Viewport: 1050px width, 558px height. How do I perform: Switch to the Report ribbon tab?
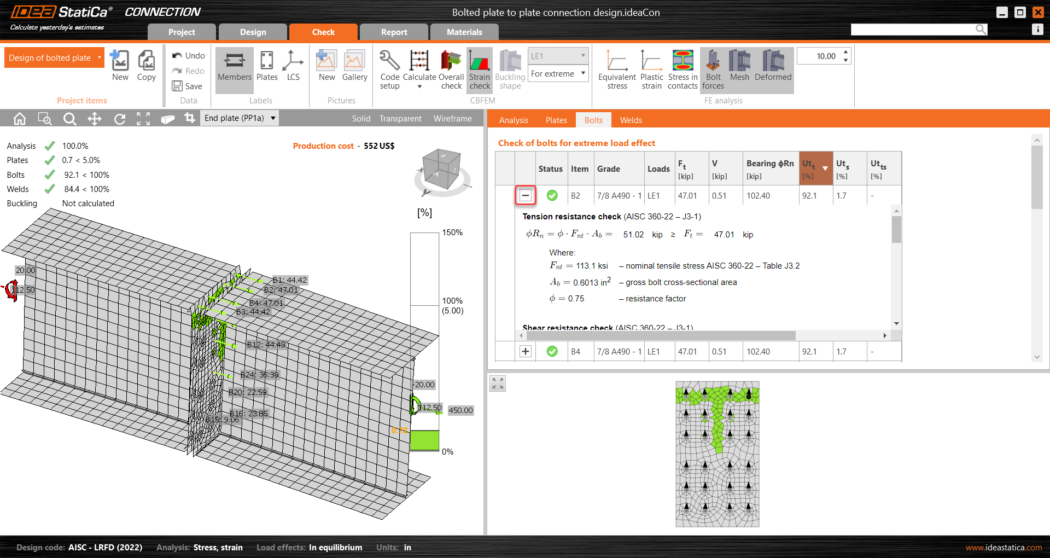tap(393, 32)
